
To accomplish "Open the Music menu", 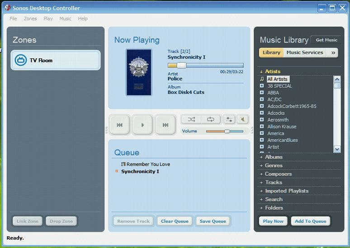I will 65,19.
